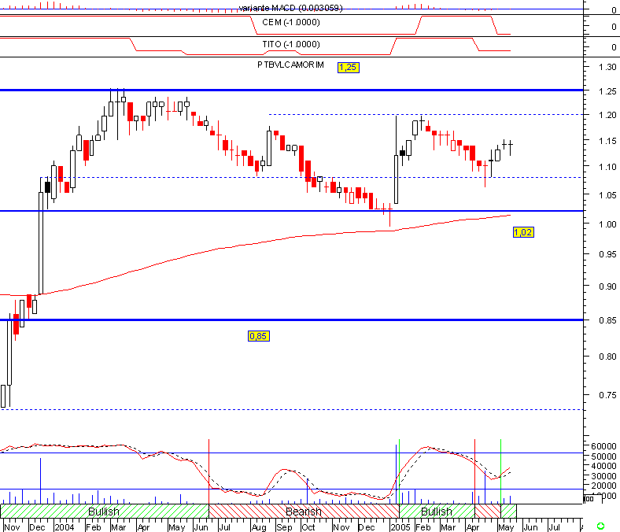Click the 50000 volume axis value
Screen dimensions: 620x532
coord(603,456)
